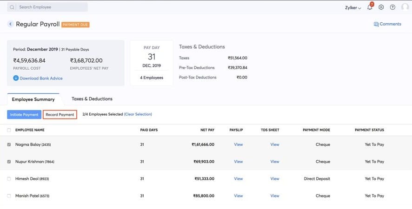View the payslip for Nupur Krishnan
This screenshot has width=412, height=209.
tap(239, 162)
